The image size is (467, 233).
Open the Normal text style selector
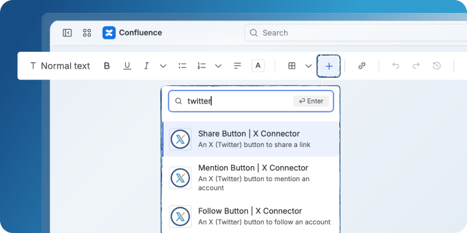60,66
